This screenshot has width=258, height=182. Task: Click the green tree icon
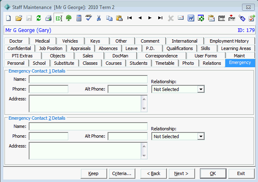[69, 18]
